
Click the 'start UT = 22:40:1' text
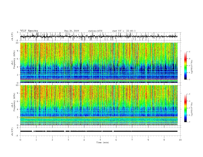click(x=124, y=31)
